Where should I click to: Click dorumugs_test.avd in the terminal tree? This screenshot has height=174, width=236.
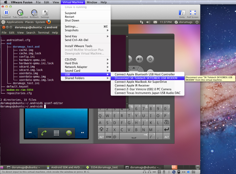coord(26,47)
